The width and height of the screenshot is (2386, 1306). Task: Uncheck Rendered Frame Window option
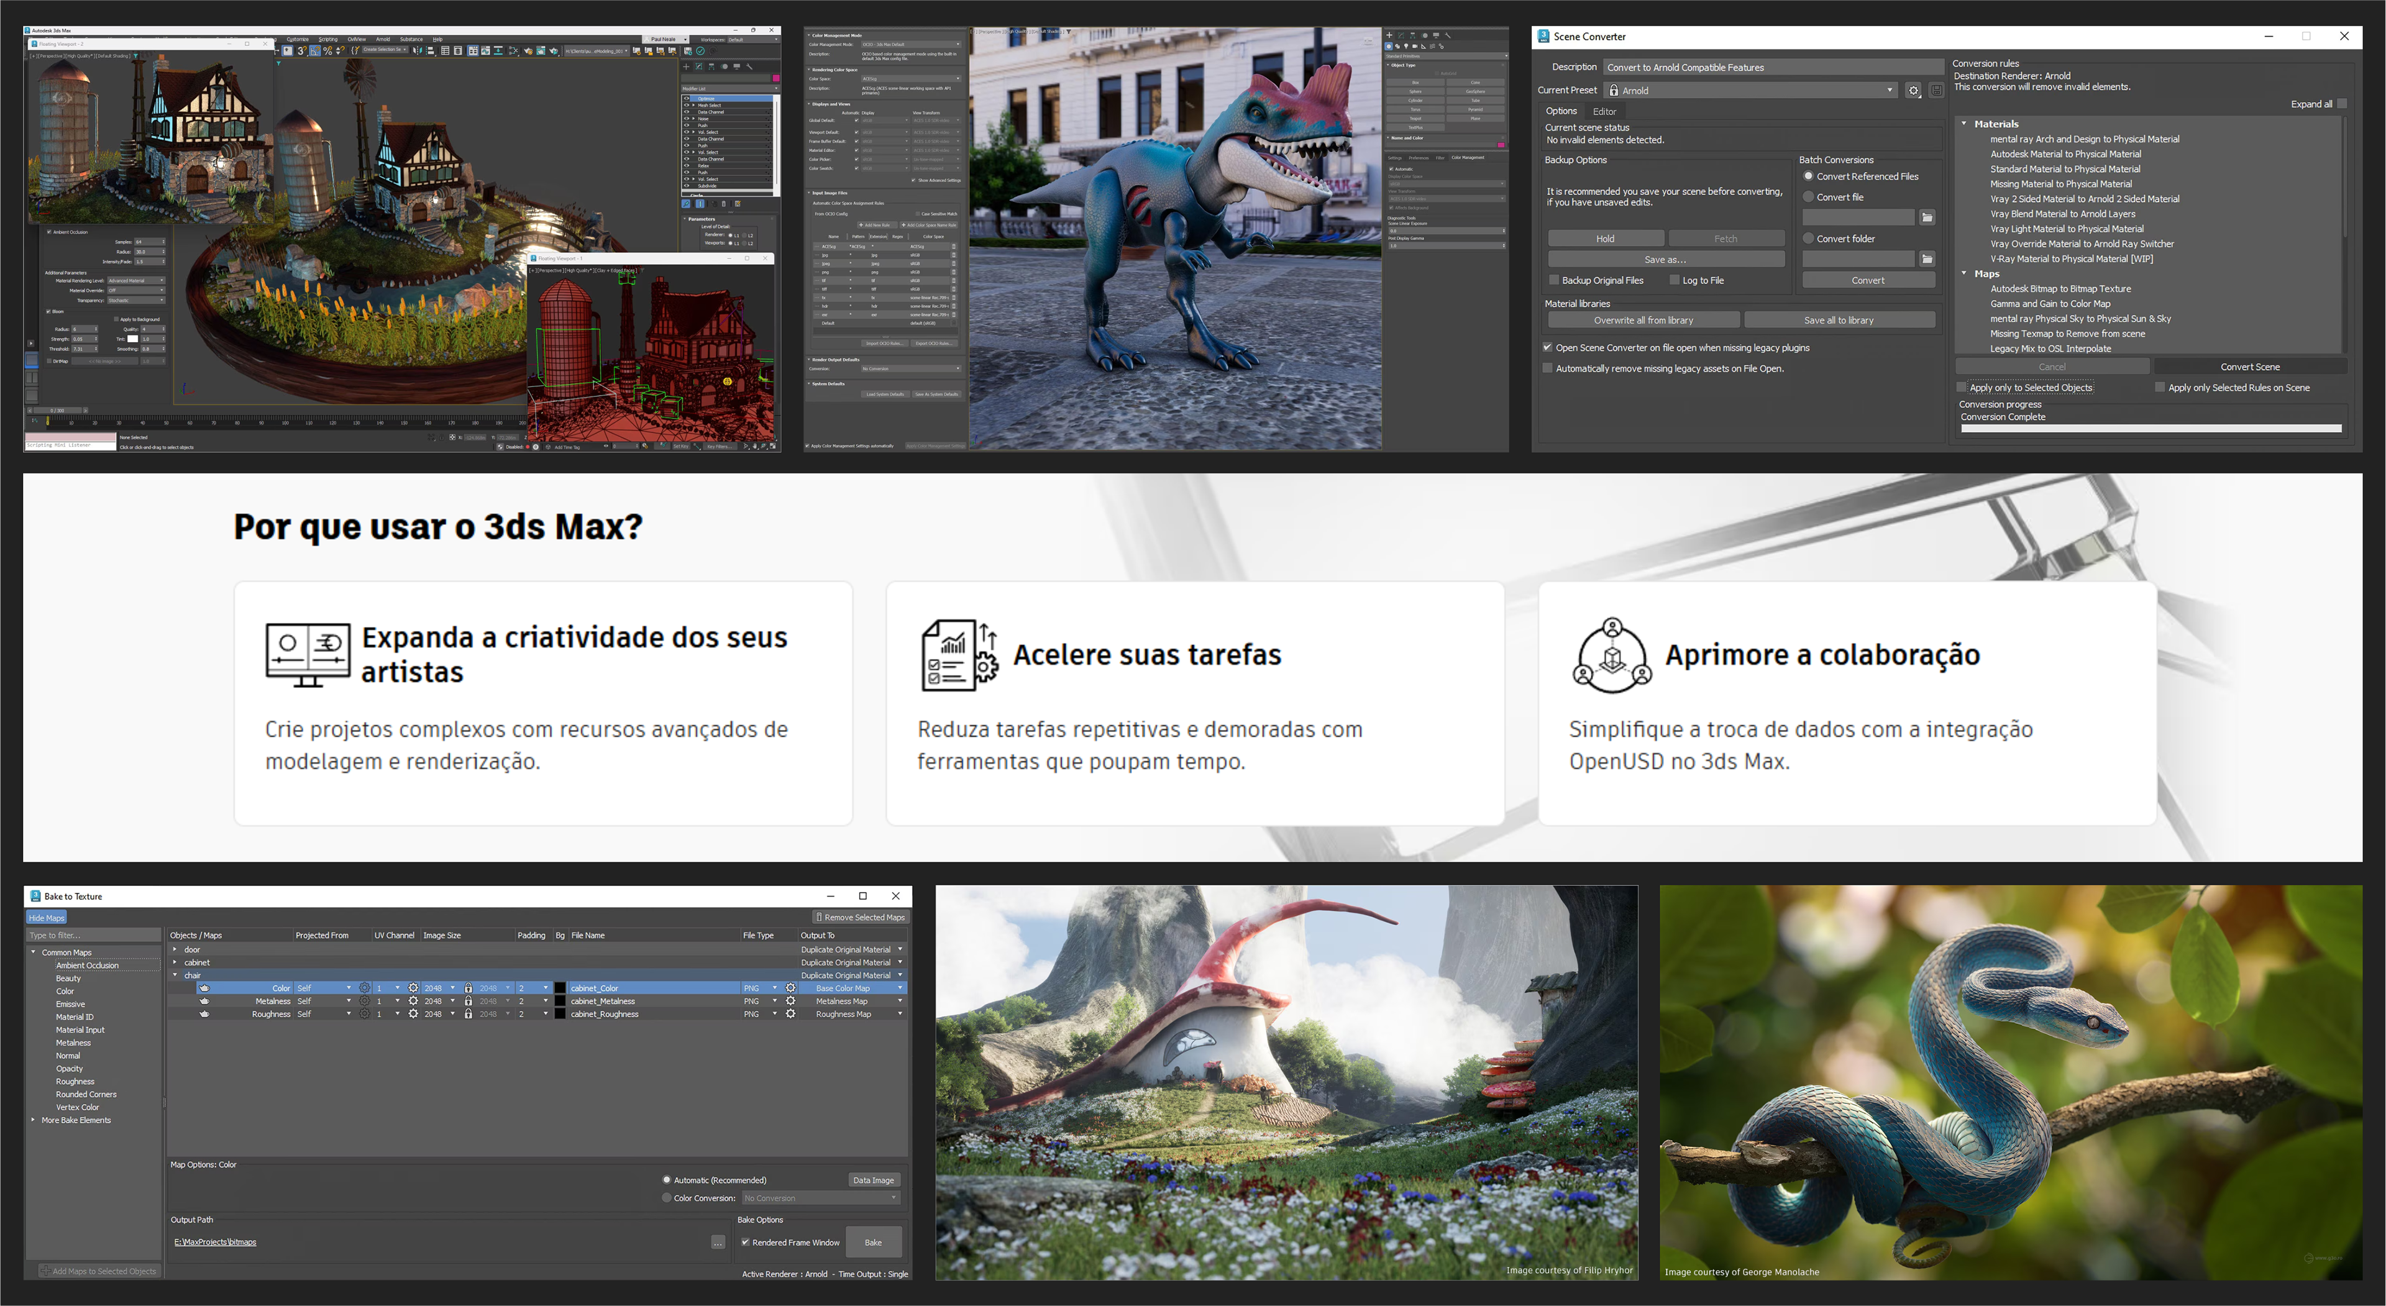pos(745,1243)
